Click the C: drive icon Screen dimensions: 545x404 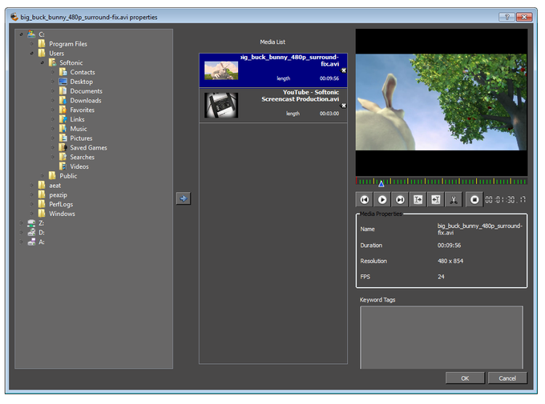[31, 34]
